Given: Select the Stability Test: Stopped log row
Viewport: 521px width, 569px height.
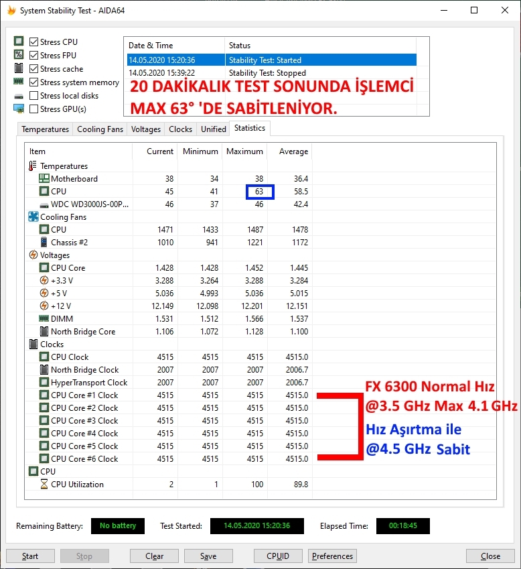Looking at the screenshot, I should coord(272,73).
